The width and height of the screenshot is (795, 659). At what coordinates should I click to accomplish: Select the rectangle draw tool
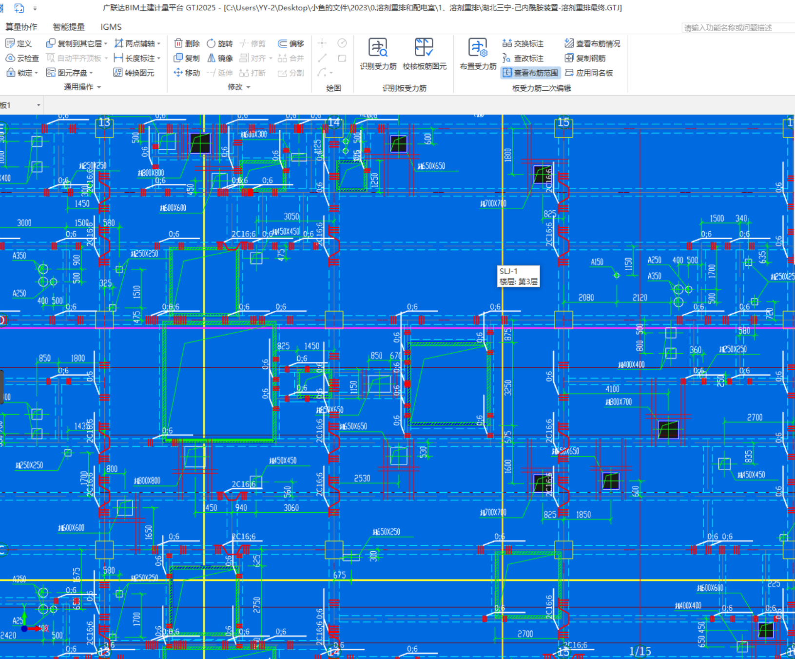point(342,58)
